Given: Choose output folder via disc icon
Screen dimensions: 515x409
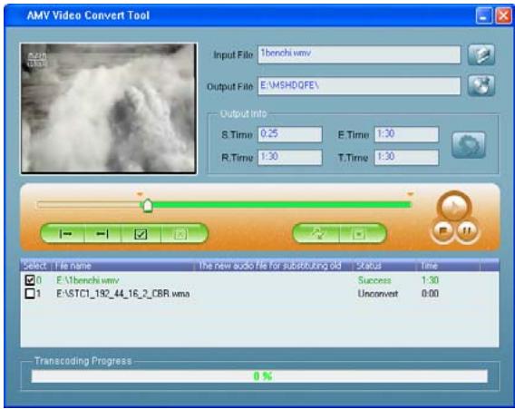Looking at the screenshot, I should click(x=481, y=86).
